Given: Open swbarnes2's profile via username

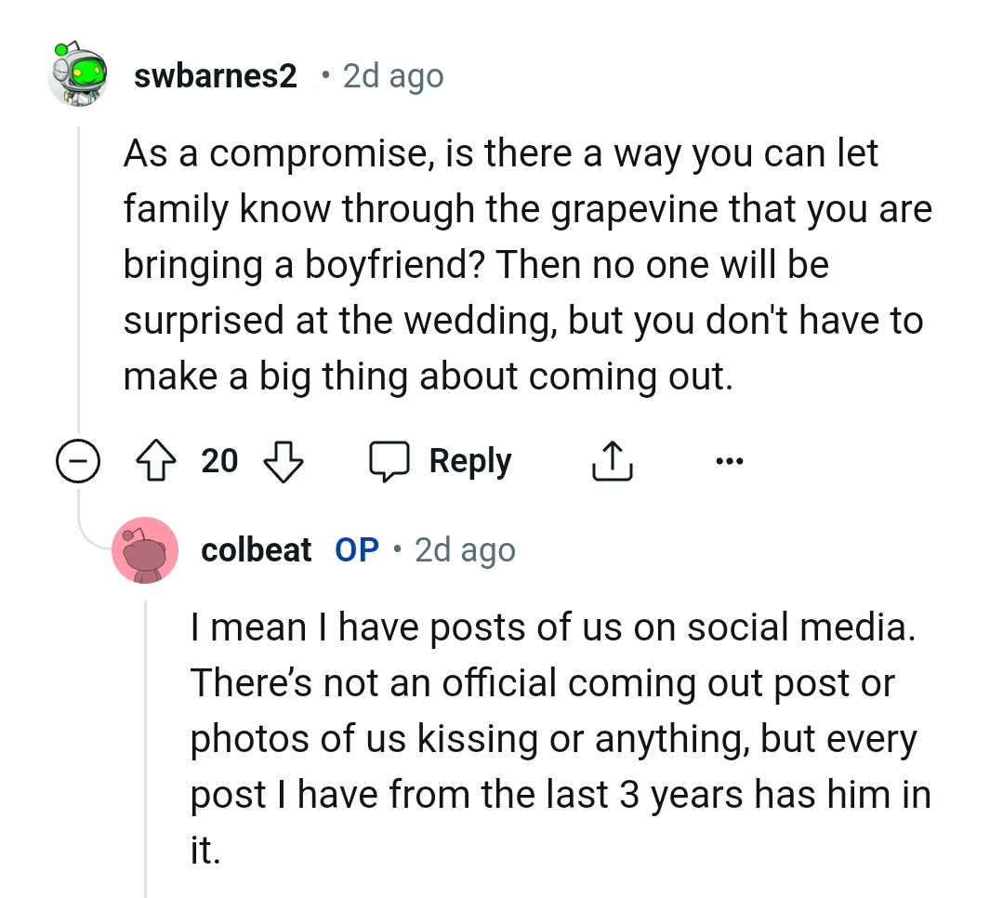Looking at the screenshot, I should click(x=215, y=75).
